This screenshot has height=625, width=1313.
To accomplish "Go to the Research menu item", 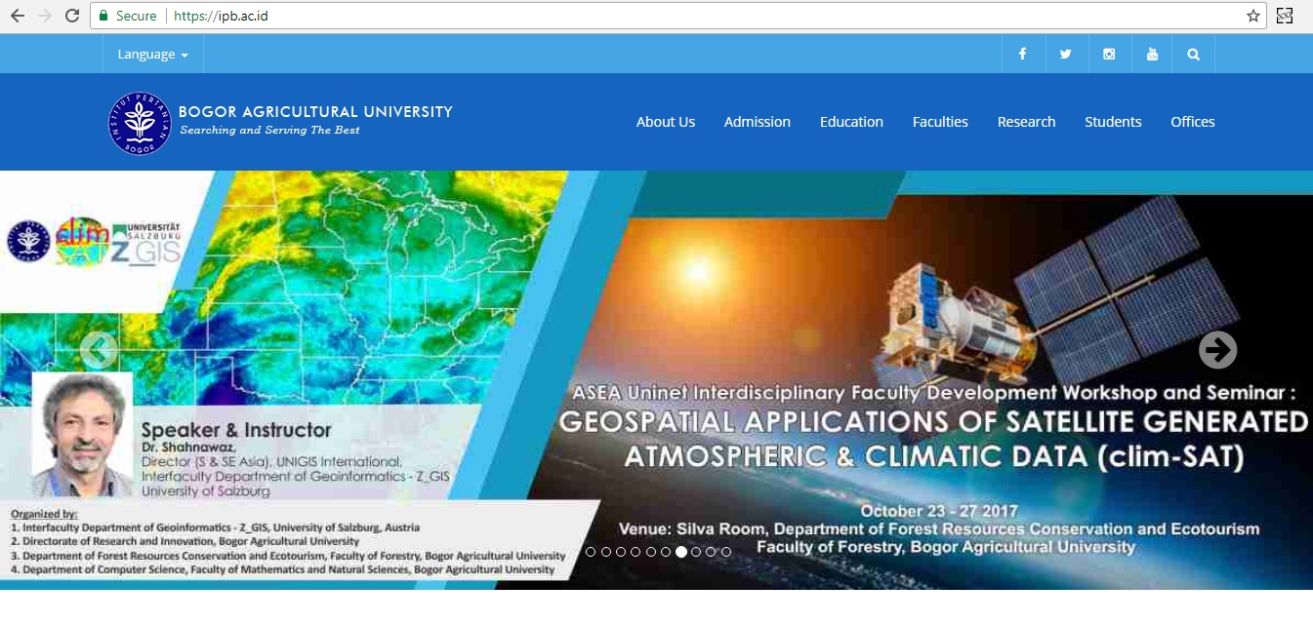I will (1026, 122).
